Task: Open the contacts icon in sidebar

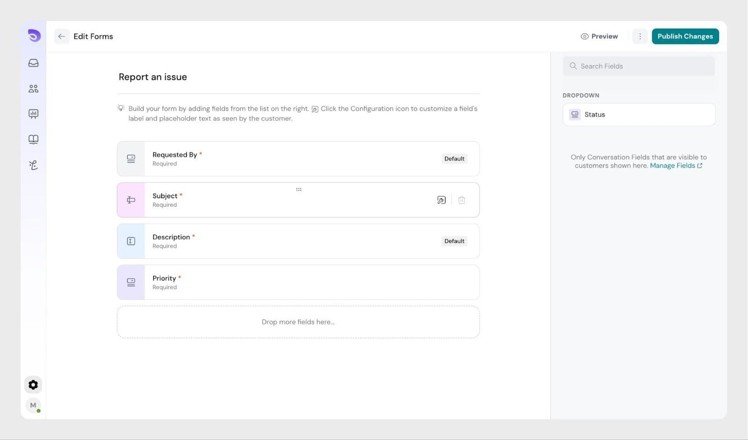Action: (x=33, y=88)
